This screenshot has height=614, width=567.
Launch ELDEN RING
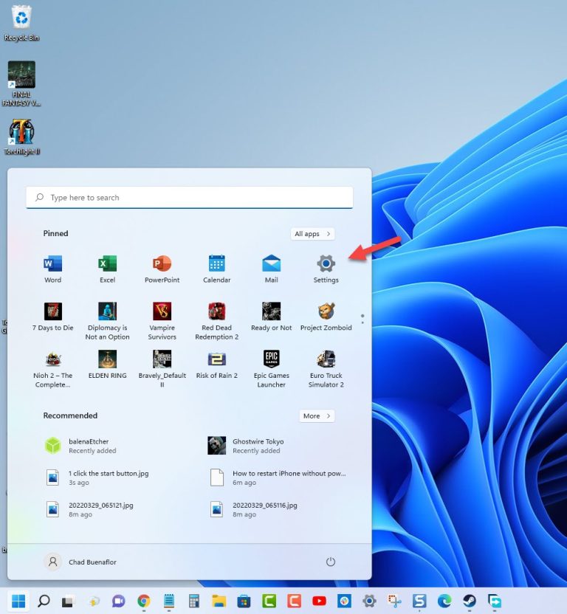[107, 365]
